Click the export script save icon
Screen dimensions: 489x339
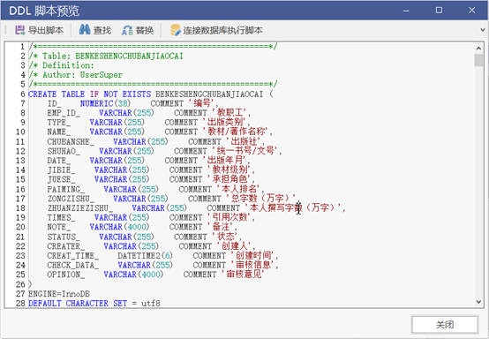click(20, 30)
